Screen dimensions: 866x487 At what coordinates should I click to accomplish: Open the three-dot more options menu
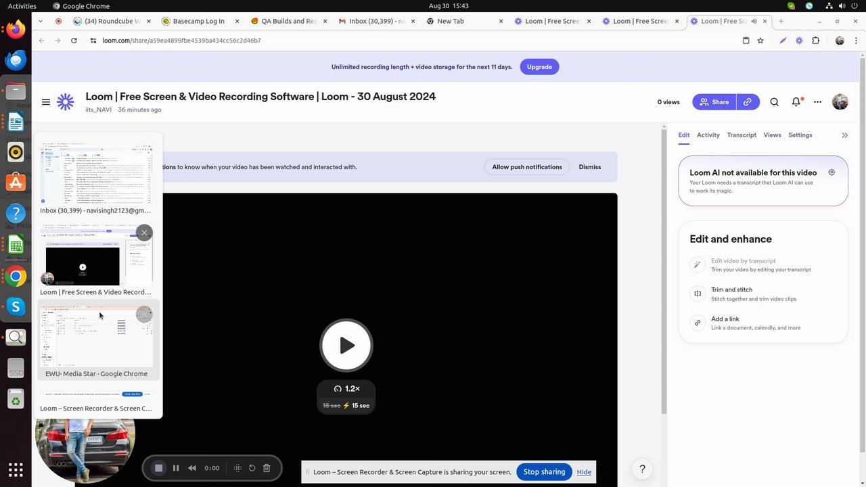(818, 102)
